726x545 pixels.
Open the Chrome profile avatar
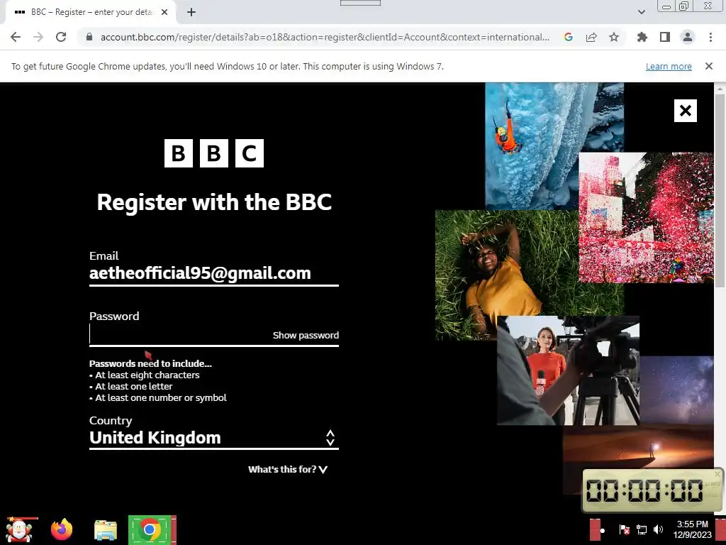pyautogui.click(x=688, y=37)
